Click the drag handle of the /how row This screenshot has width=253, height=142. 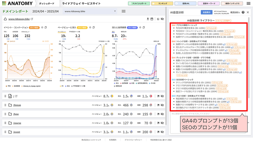click(5, 114)
